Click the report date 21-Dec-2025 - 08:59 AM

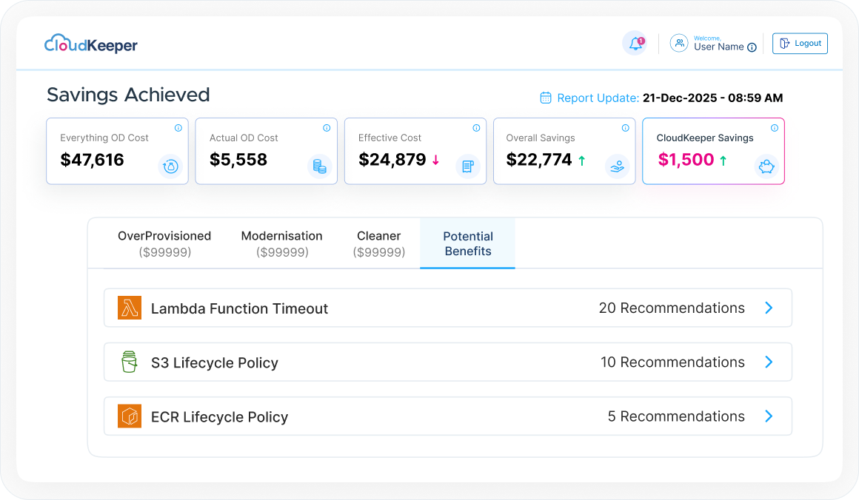[x=712, y=98]
